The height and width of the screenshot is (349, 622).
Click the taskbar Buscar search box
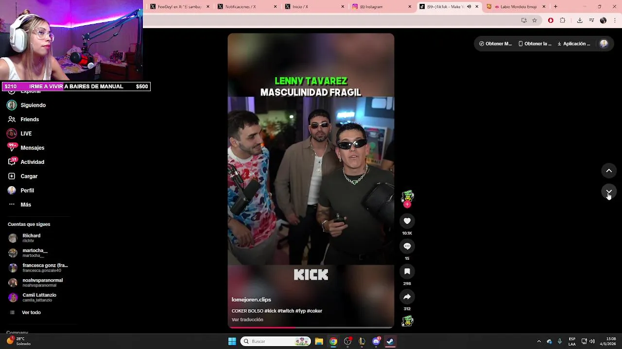coord(276,341)
